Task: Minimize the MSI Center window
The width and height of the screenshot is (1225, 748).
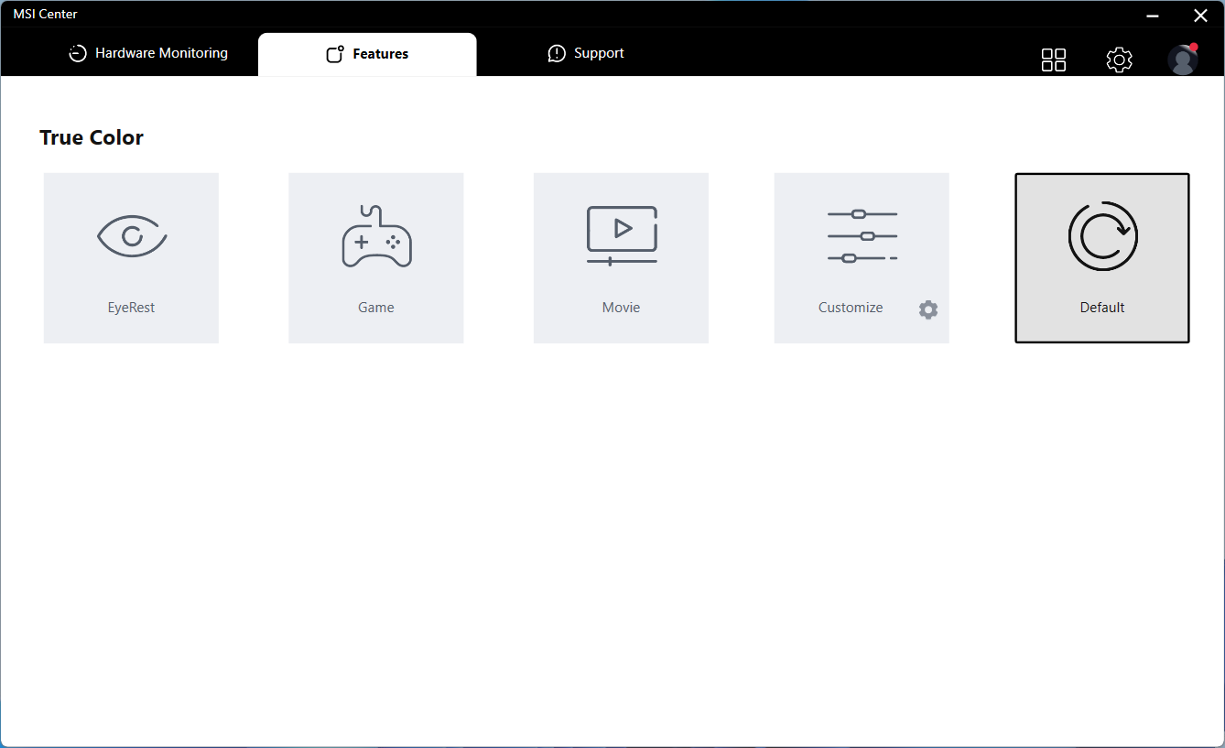Action: (x=1153, y=16)
